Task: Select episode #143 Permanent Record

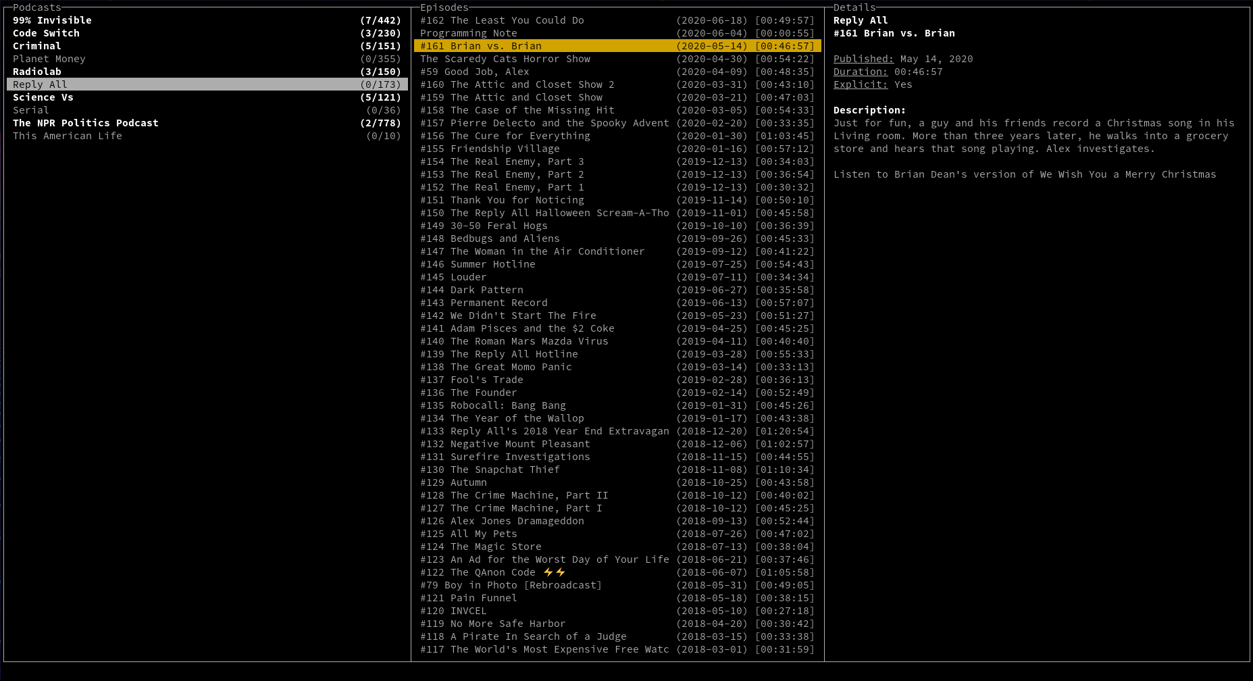Action: tap(617, 303)
